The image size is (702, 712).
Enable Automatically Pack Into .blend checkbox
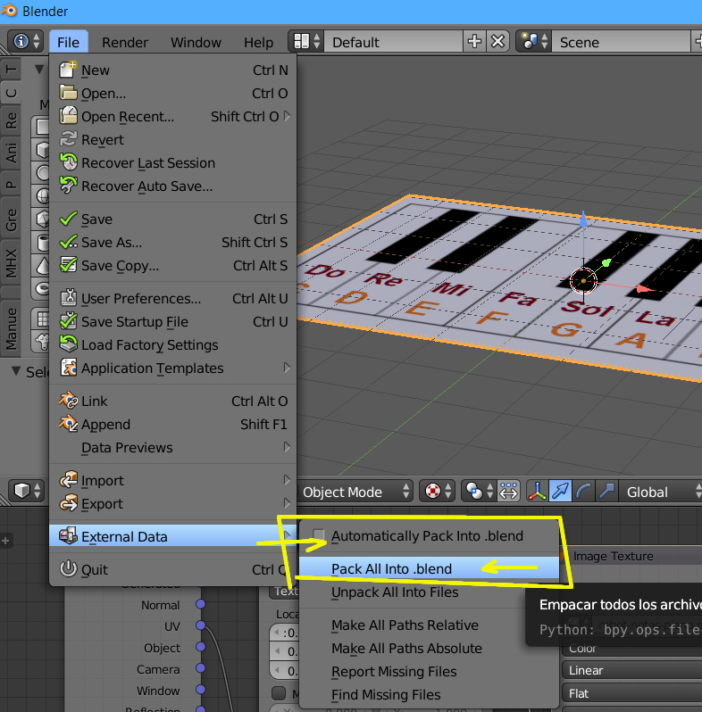tap(319, 536)
